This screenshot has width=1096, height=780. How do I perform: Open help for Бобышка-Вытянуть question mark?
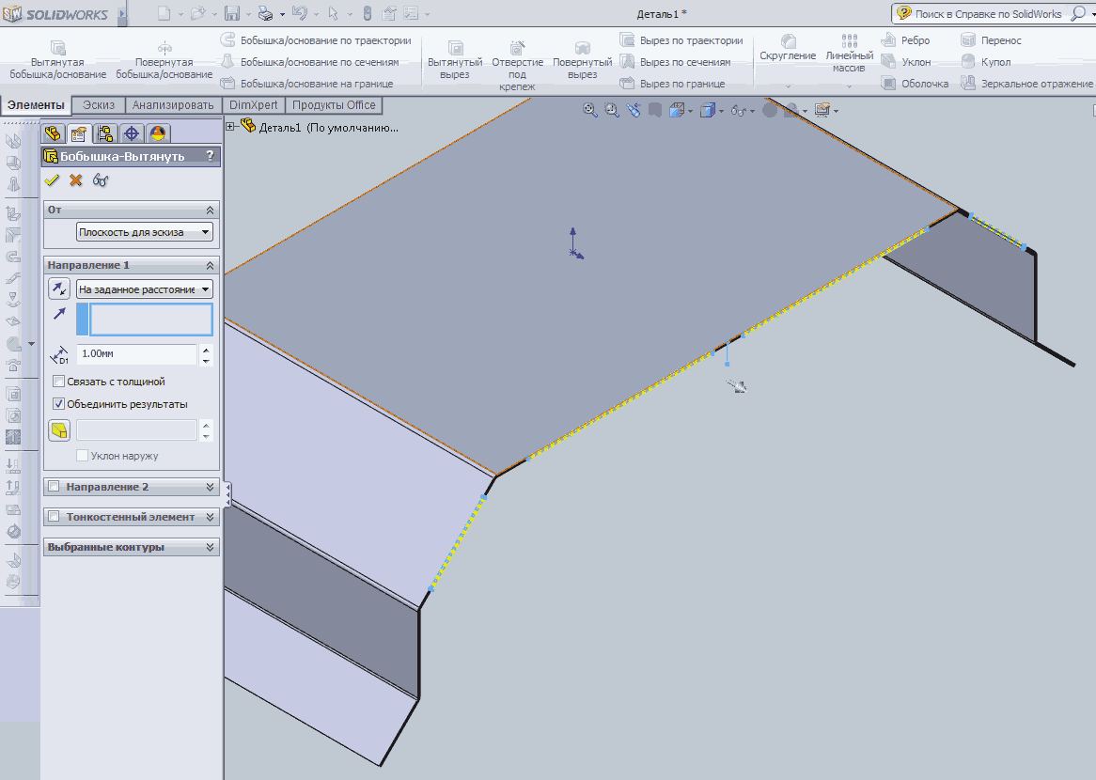(210, 156)
